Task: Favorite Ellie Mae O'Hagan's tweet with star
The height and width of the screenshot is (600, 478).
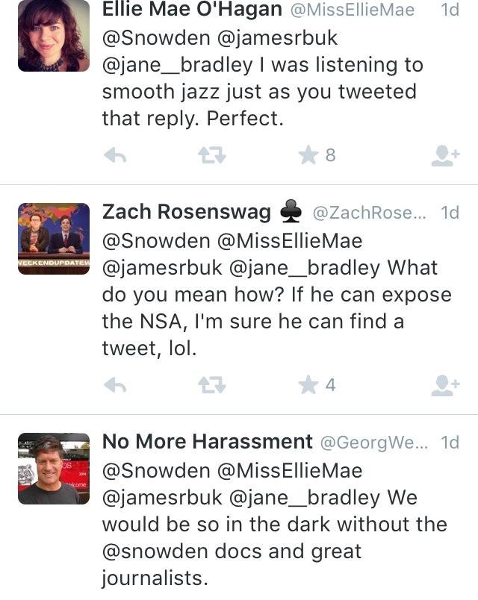Action: coord(308,155)
